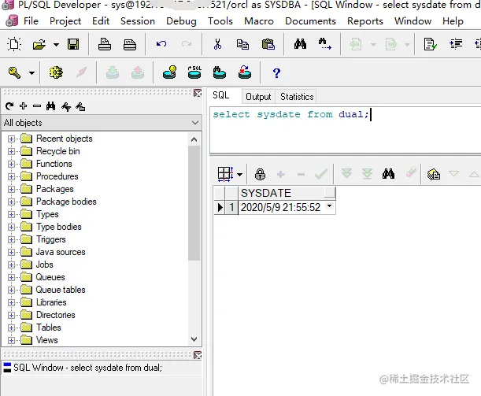Close the object browser panel
Image resolution: width=481 pixels, height=396 pixels.
coord(198,93)
